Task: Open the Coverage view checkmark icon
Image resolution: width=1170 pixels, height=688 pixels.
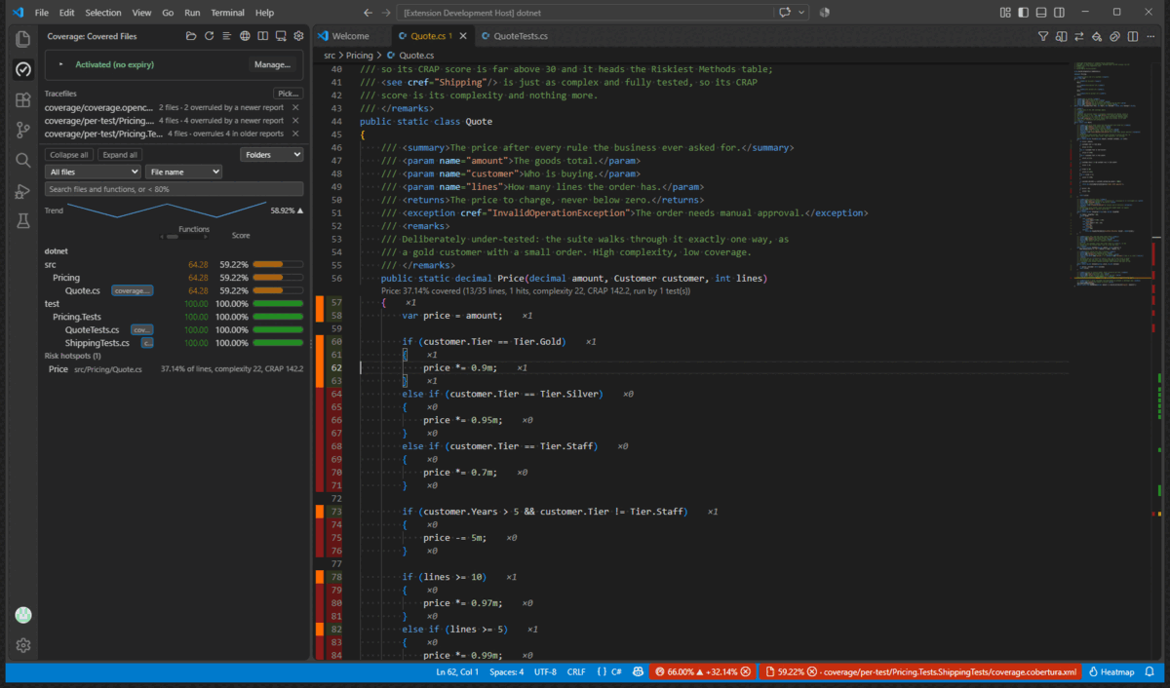Action: (x=23, y=69)
